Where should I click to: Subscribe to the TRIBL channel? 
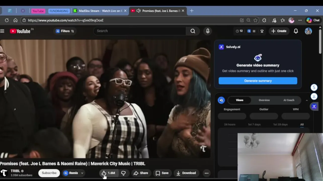pyautogui.click(x=49, y=173)
